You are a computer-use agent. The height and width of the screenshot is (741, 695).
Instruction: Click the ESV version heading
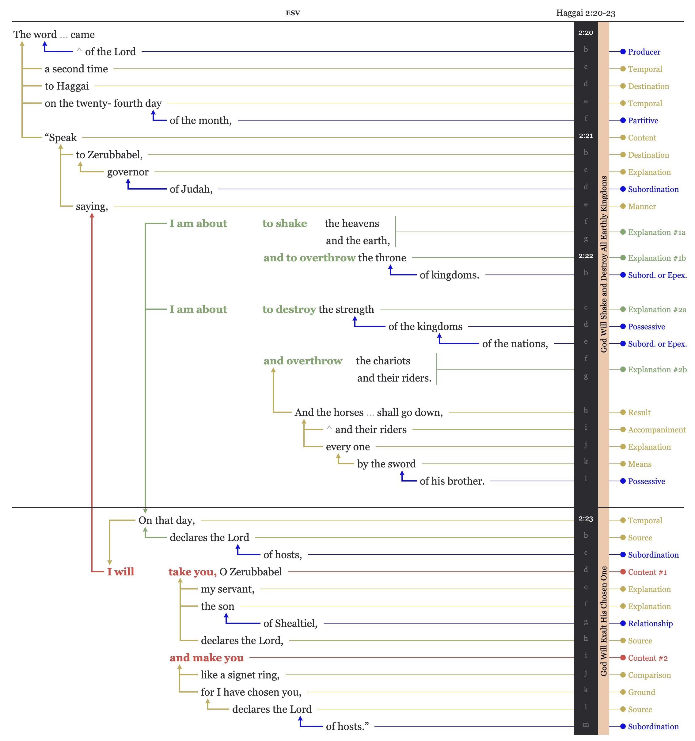pos(293,13)
